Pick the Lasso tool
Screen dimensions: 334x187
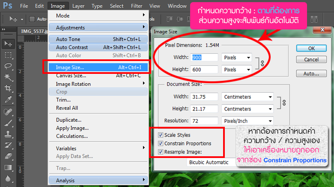click(8, 66)
